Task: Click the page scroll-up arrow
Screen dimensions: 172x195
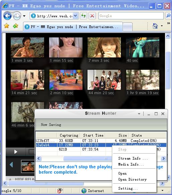Action: (168, 36)
